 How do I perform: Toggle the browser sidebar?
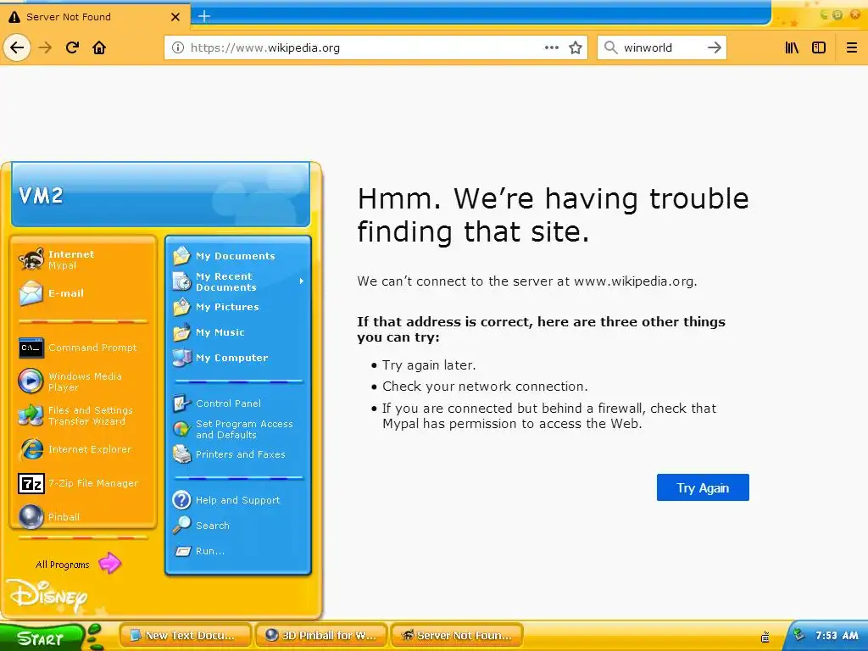click(x=819, y=47)
